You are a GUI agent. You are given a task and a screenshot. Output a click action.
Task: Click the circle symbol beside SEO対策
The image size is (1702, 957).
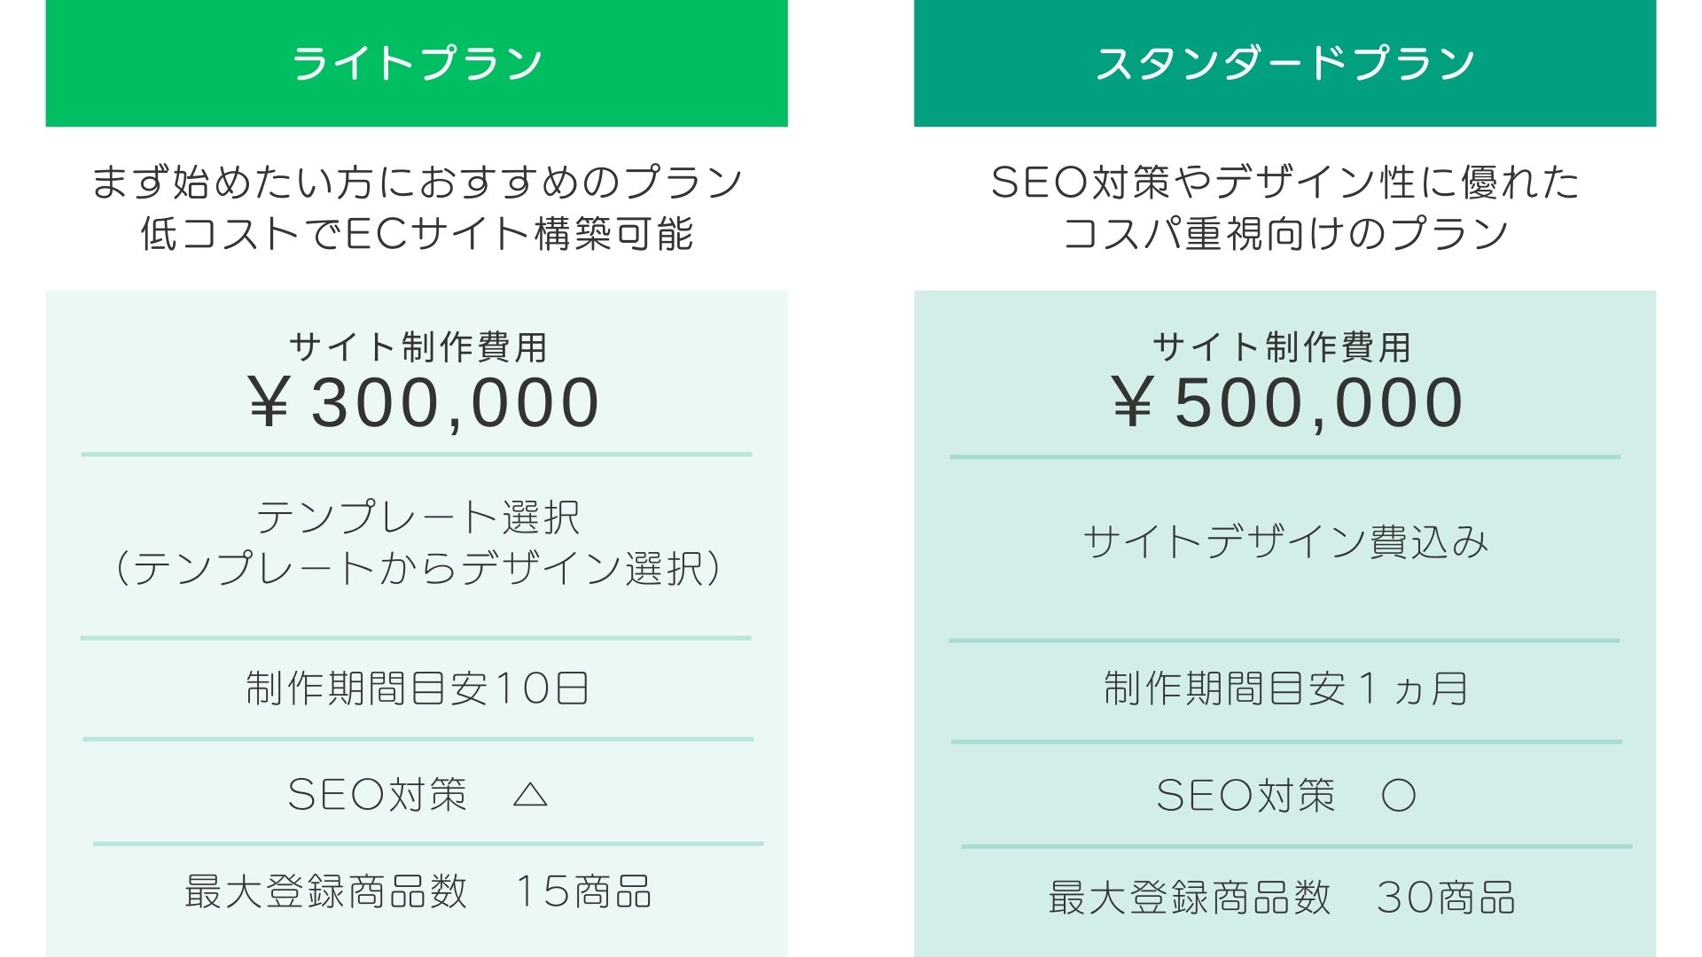coord(1399,796)
